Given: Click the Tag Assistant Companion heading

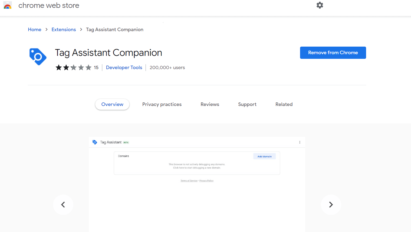Looking at the screenshot, I should pos(108,53).
